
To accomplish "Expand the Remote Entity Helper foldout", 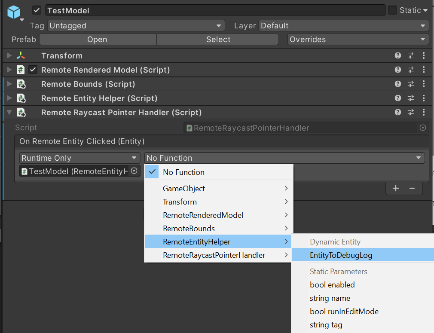I will [9, 98].
